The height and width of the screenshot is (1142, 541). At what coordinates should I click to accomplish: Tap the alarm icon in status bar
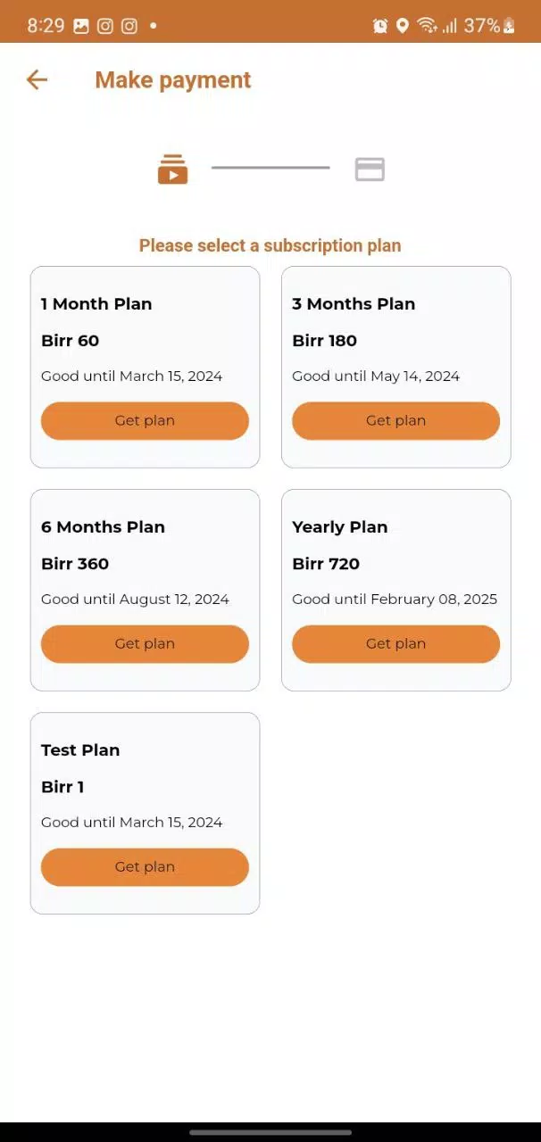[380, 26]
